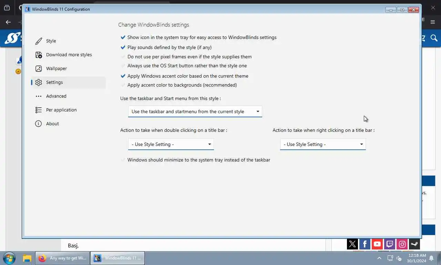Enable Do not use per pixel frames

(x=123, y=57)
